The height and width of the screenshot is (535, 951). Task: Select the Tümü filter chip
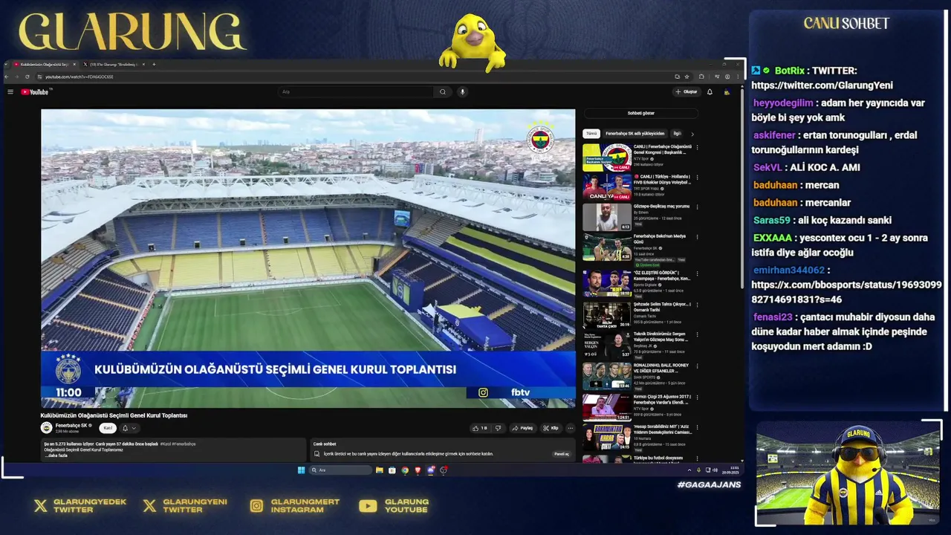(x=591, y=134)
